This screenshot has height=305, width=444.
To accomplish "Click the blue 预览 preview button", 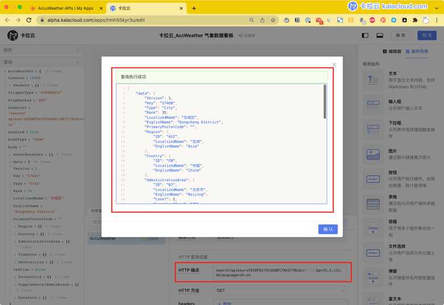I will tap(427, 35).
